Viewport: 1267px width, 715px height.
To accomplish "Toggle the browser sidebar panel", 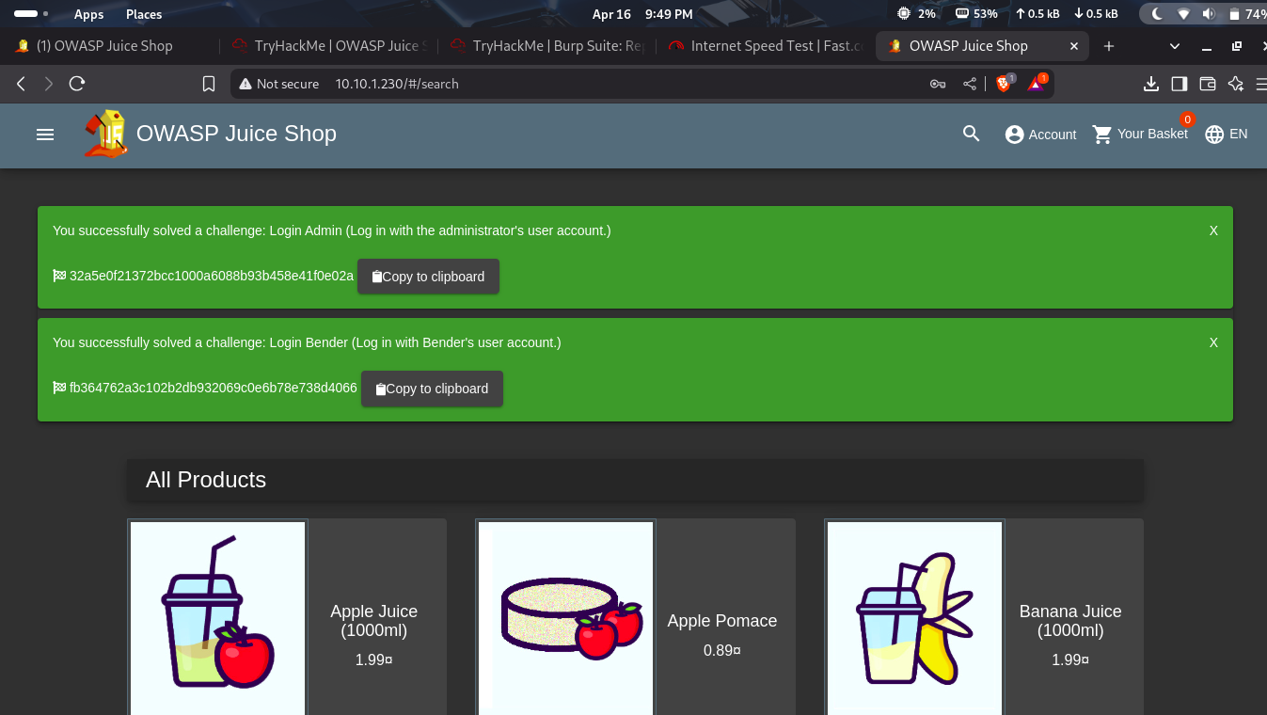I will click(1179, 84).
